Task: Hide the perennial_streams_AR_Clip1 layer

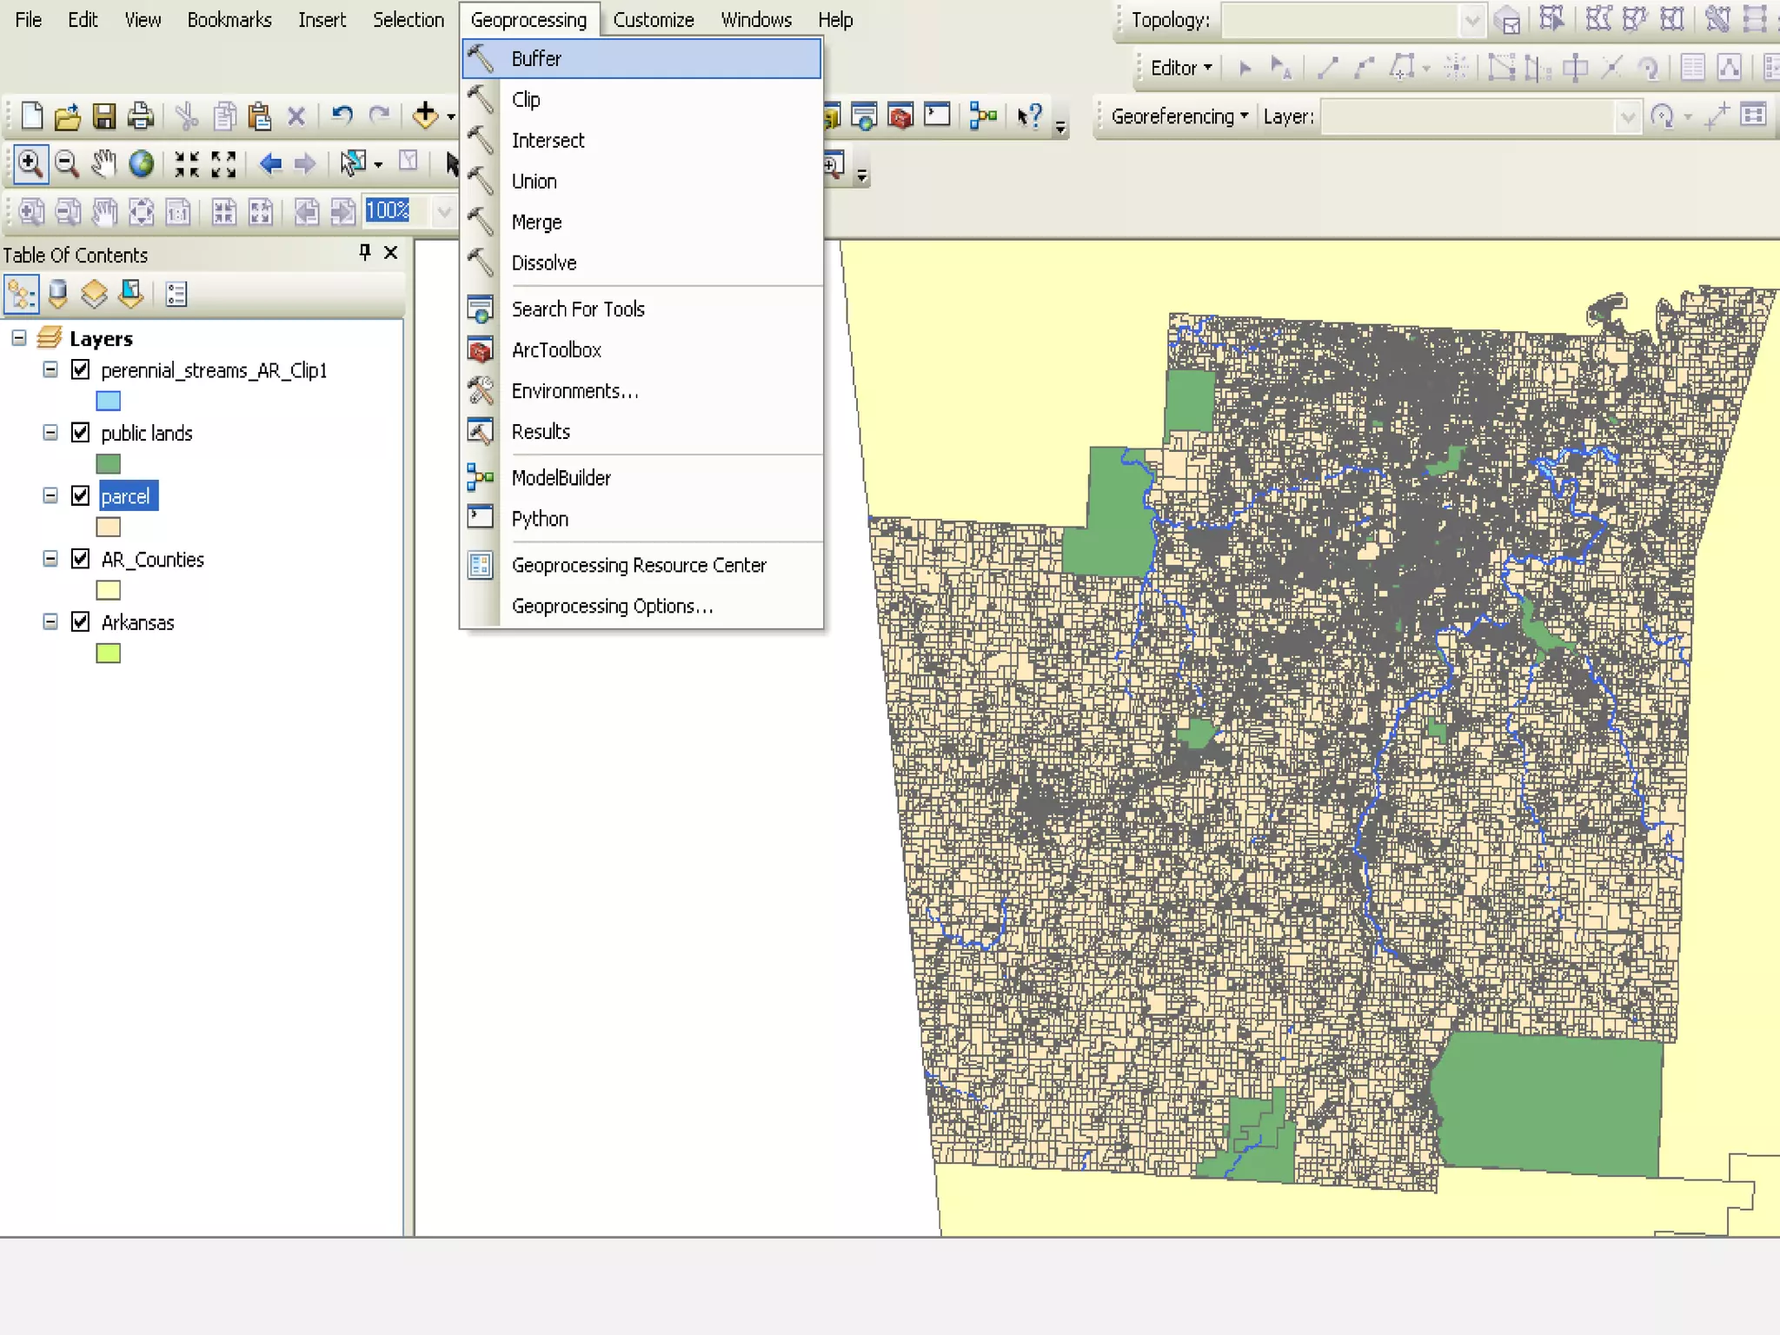Action: point(81,370)
